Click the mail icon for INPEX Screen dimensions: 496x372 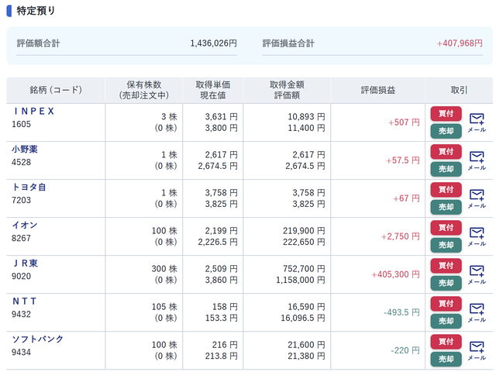[477, 122]
